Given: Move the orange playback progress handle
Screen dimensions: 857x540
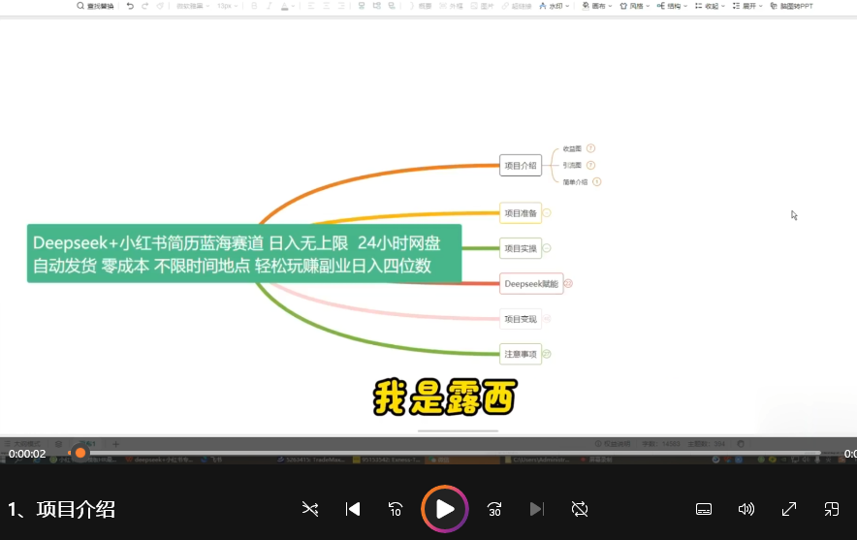Looking at the screenshot, I should point(80,453).
